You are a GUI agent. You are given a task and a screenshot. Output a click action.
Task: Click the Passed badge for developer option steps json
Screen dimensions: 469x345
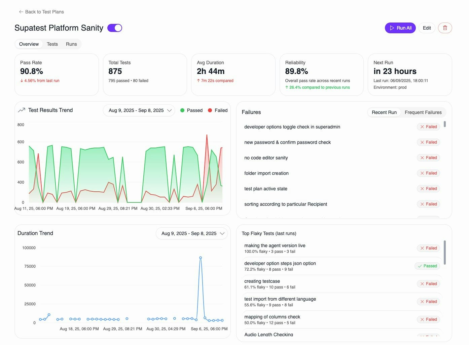click(x=427, y=266)
